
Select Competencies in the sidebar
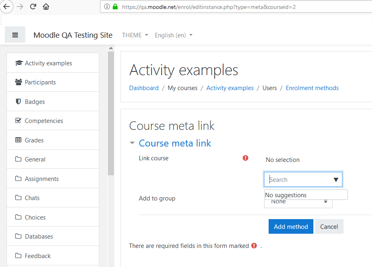pos(53,121)
